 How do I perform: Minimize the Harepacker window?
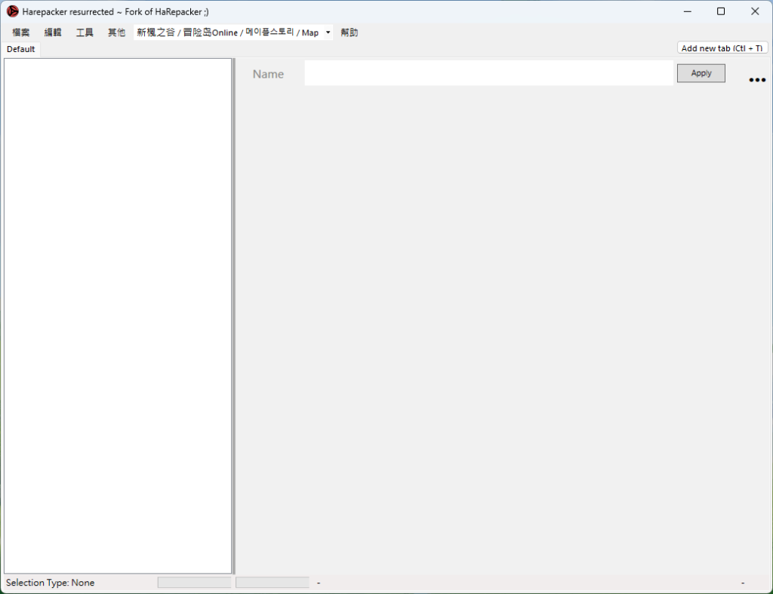(x=688, y=11)
